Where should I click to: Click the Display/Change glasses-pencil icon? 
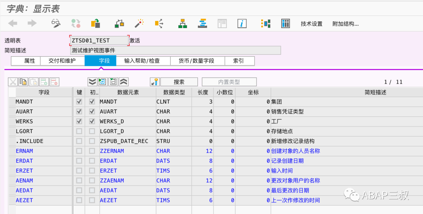pos(56,23)
